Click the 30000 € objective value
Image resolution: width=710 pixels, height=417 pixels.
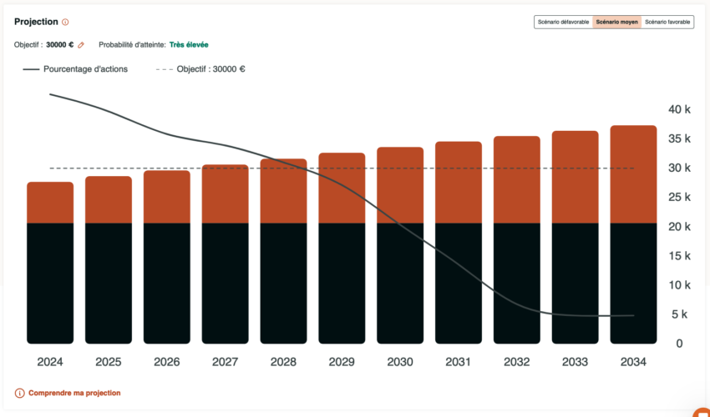click(x=59, y=44)
